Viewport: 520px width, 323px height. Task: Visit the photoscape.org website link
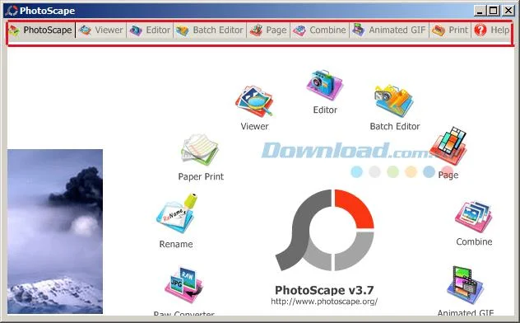click(324, 302)
